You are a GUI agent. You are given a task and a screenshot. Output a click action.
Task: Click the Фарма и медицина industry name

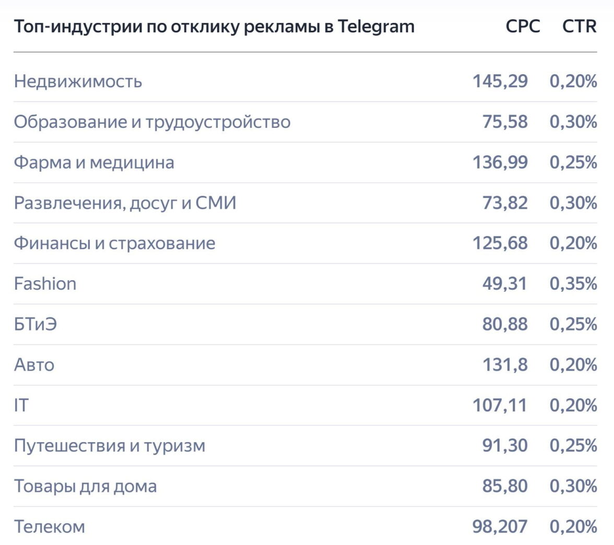[94, 162]
